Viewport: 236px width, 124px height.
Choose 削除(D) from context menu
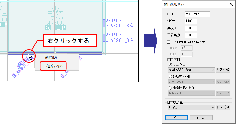click(x=51, y=57)
